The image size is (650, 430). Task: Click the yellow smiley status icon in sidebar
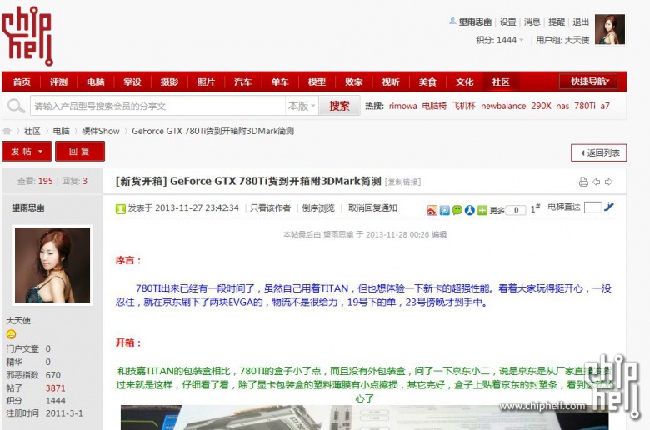coord(11,334)
